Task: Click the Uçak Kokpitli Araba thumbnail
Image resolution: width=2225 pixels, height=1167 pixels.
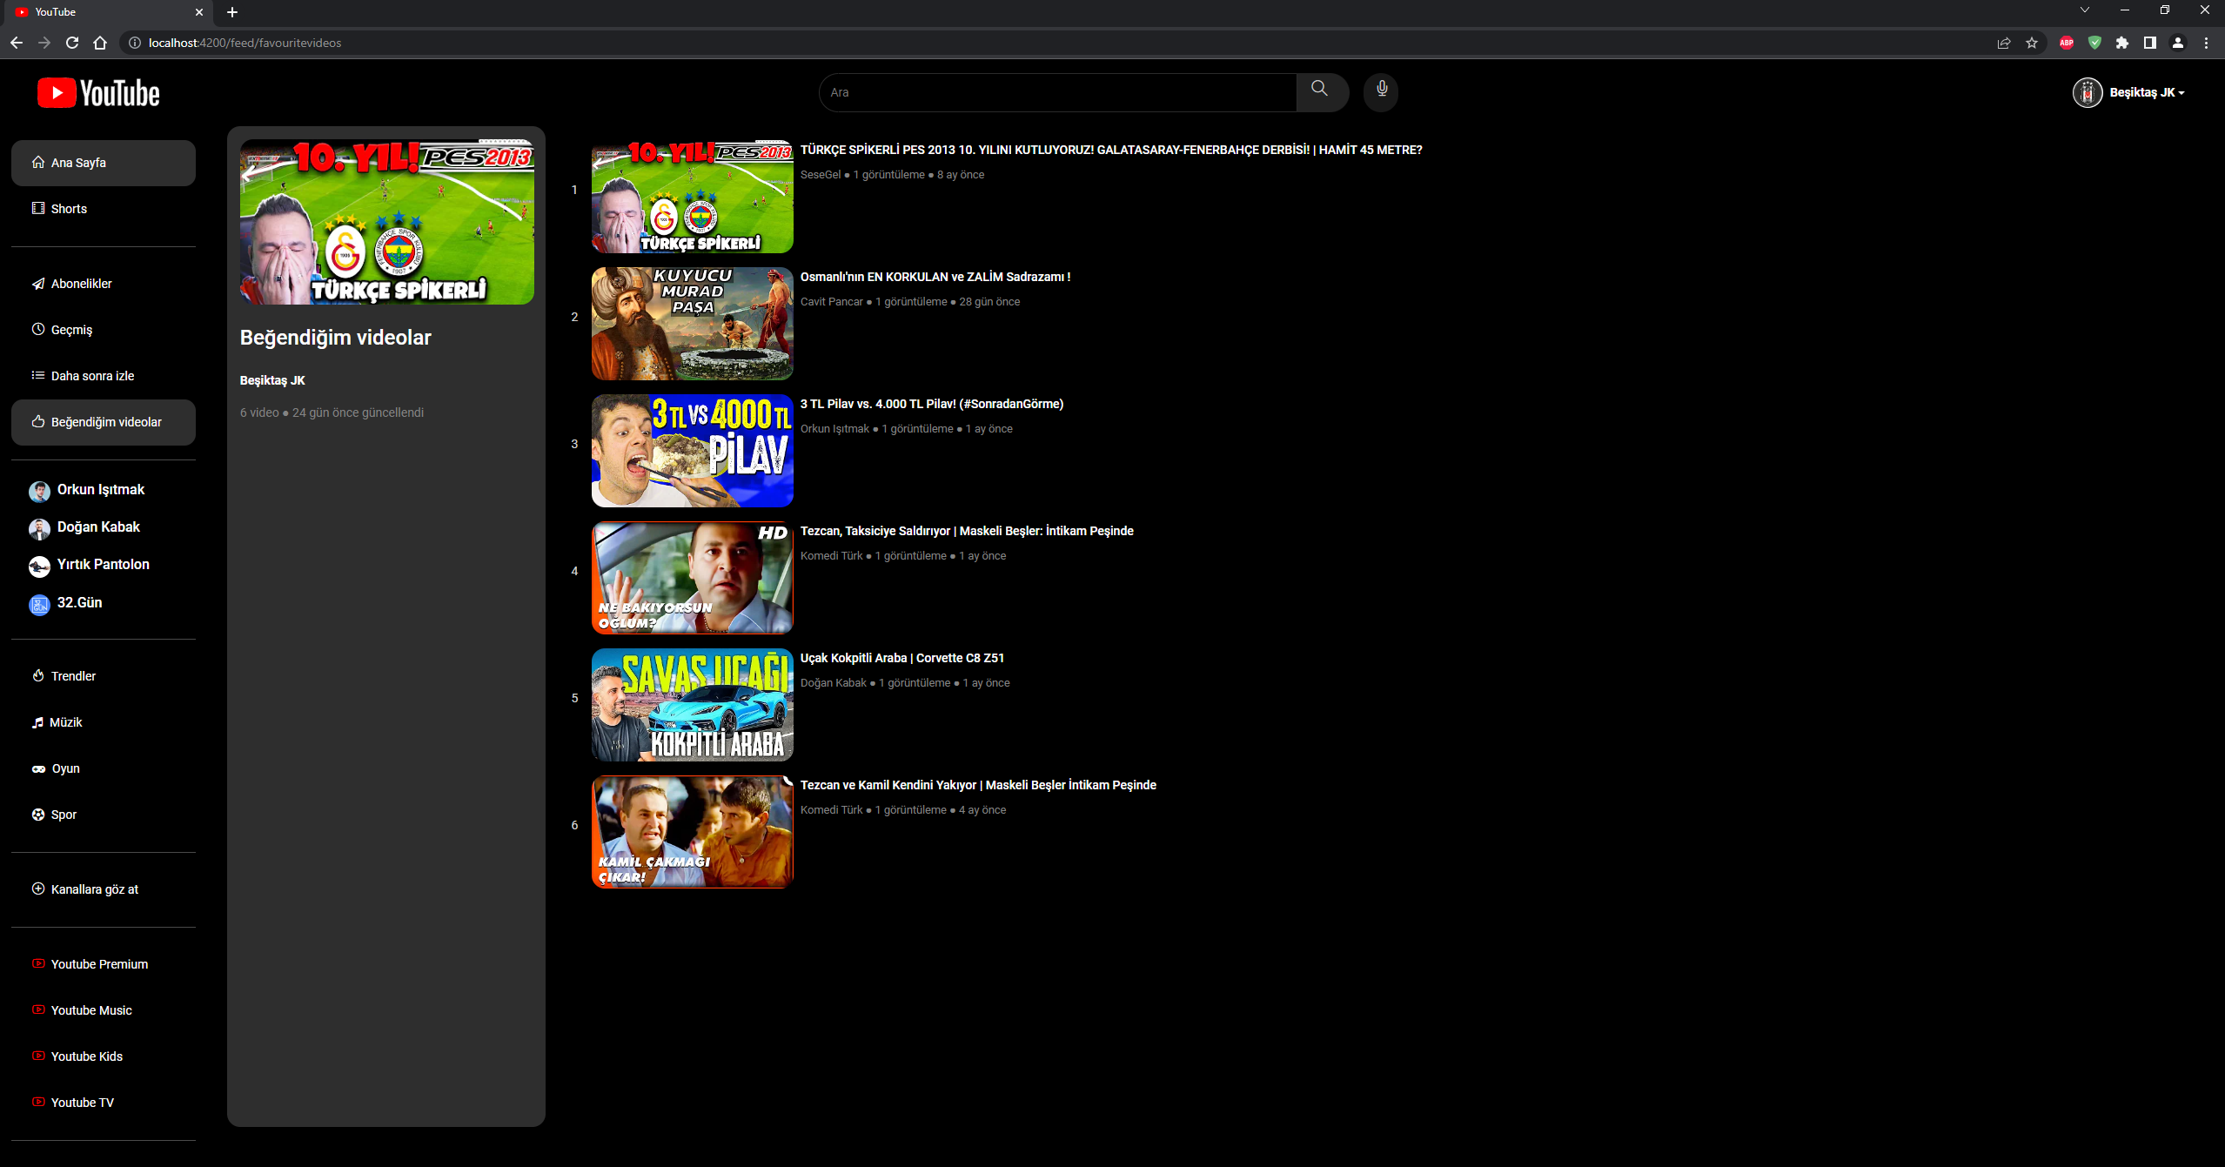Action: (x=692, y=705)
